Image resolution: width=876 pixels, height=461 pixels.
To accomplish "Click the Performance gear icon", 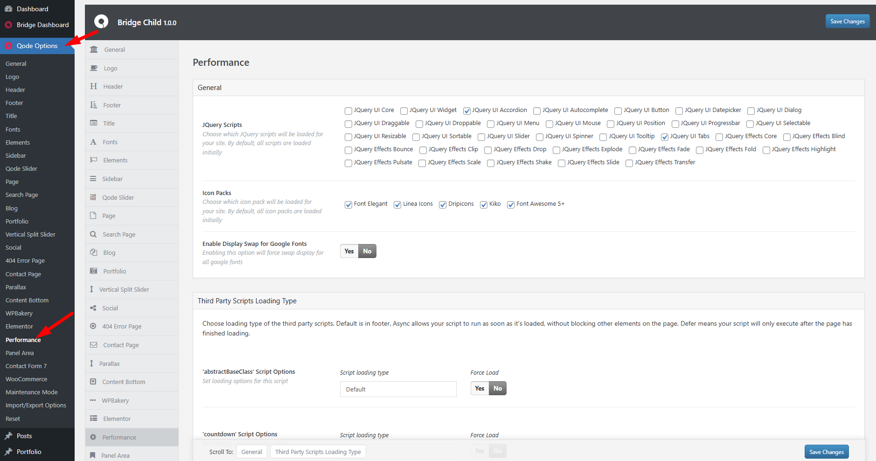I will pos(93,437).
